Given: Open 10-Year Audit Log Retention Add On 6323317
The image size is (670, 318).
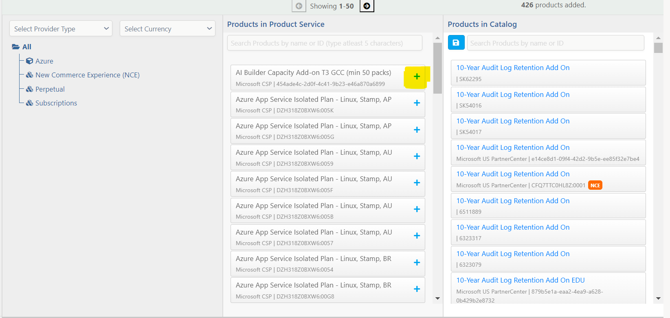Looking at the screenshot, I should 513,227.
